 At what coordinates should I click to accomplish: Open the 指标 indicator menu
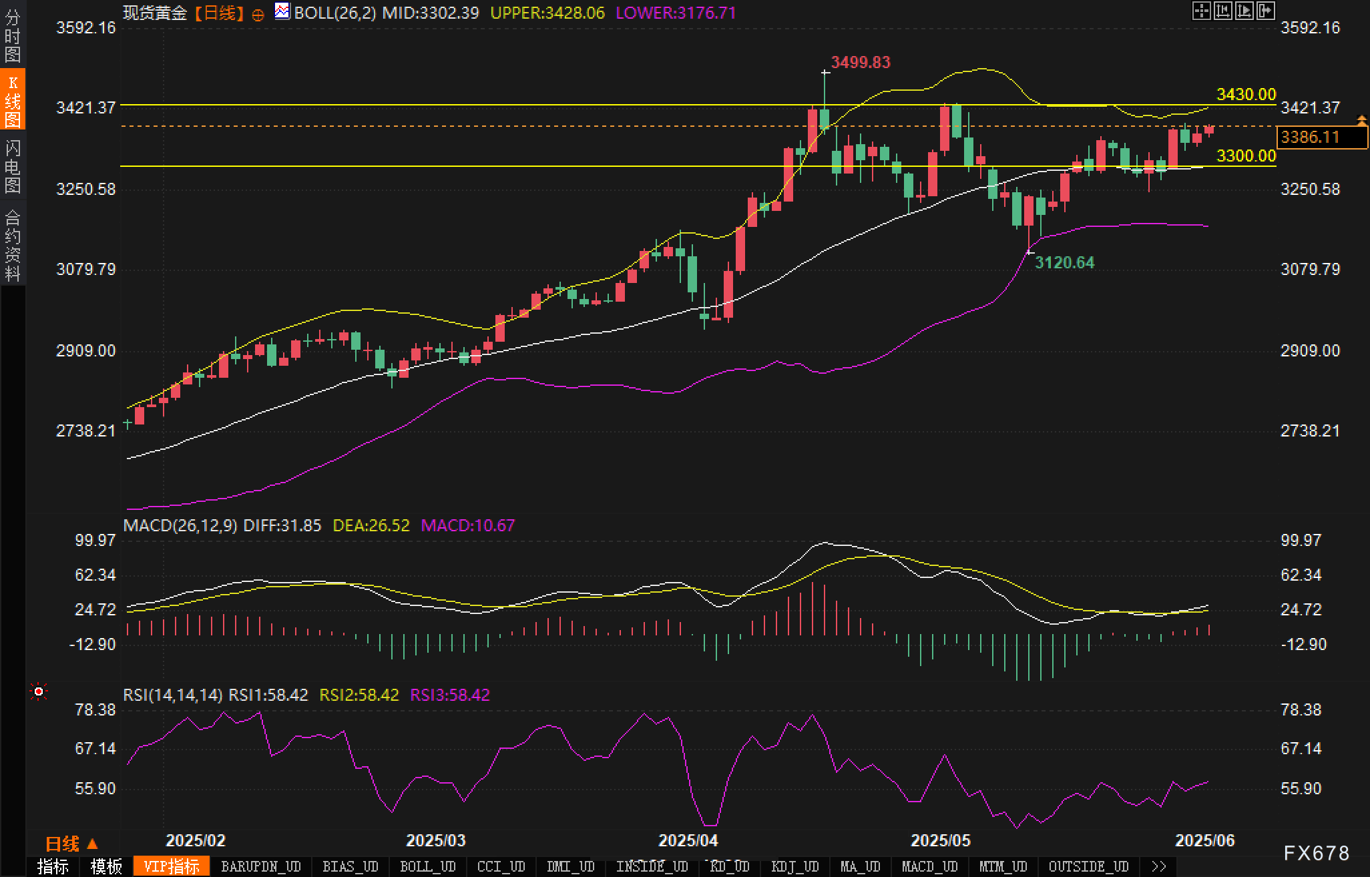pos(53,866)
